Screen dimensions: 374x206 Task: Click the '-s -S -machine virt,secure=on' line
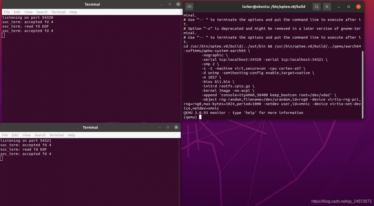click(x=253, y=68)
